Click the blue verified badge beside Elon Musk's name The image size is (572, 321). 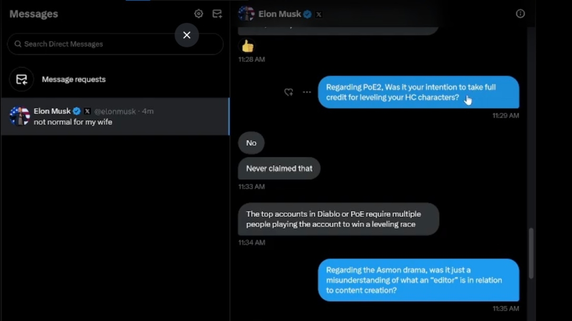307,14
